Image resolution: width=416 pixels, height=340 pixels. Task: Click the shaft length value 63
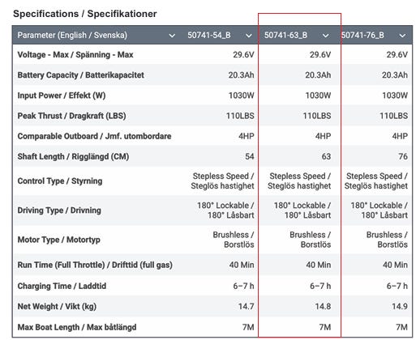pos(326,156)
